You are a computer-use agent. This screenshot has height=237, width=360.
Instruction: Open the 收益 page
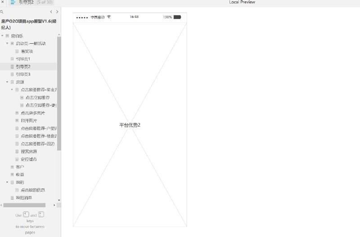(x=20, y=175)
